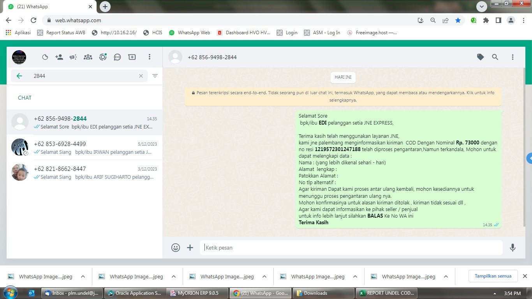532x299 pixels.
Task: Open the WhatsApp Status icon
Action: coord(45,57)
